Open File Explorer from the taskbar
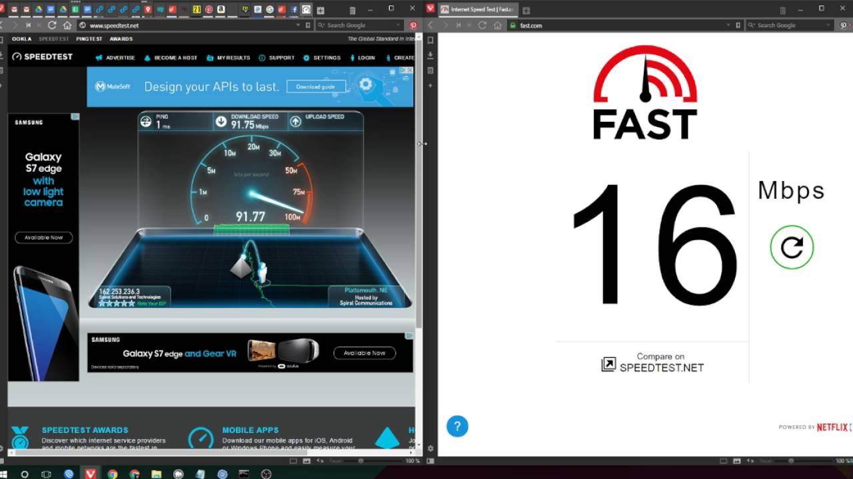Viewport: 853px width, 479px height. [x=156, y=474]
